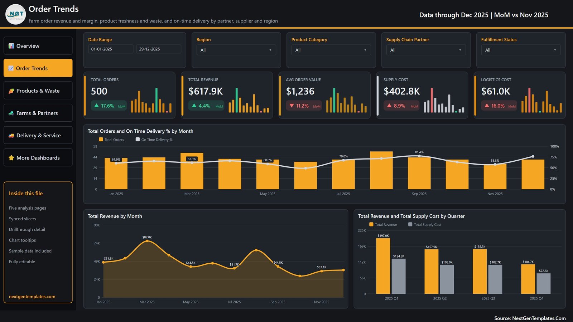Click the 'Data through Dec 2025' header text

click(x=454, y=15)
